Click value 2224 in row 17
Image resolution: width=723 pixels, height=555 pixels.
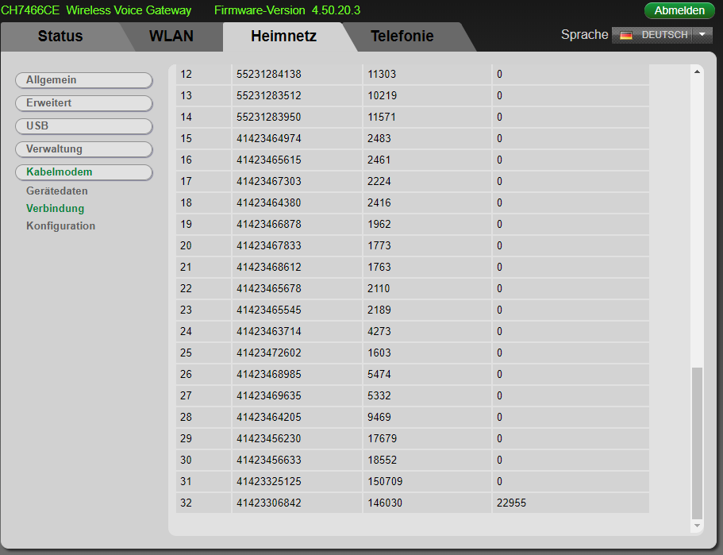click(379, 181)
